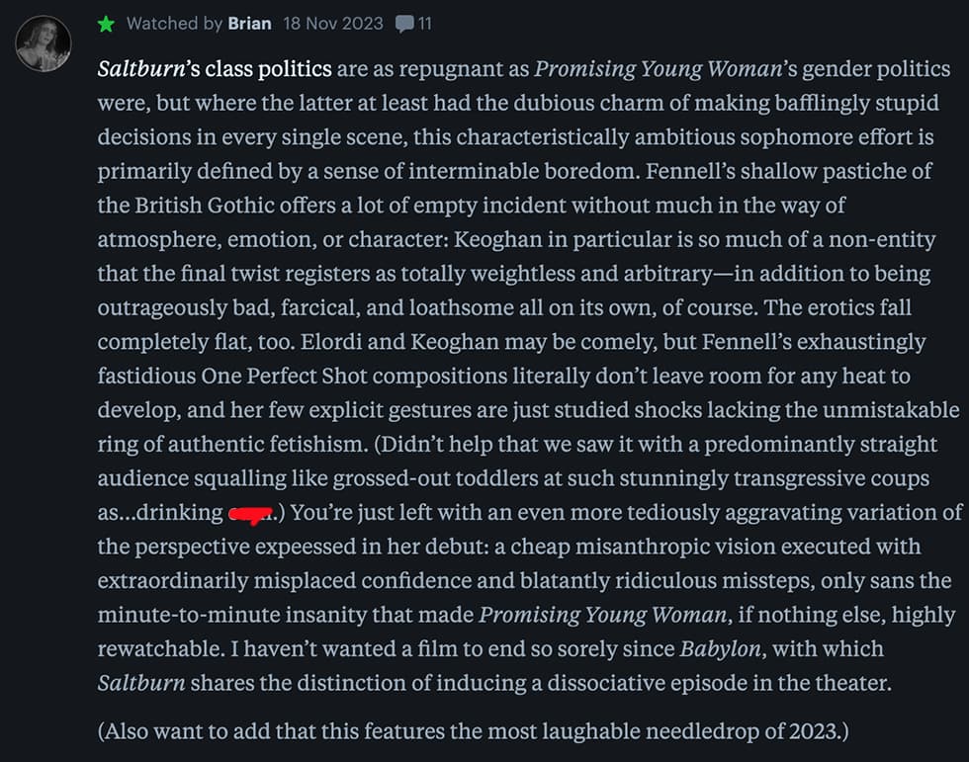Click the comments speech bubble icon

[403, 24]
